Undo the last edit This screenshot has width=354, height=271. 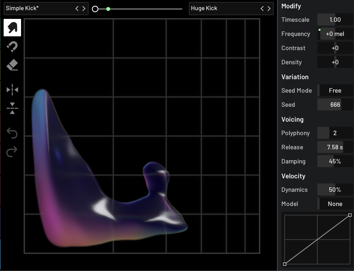12,133
